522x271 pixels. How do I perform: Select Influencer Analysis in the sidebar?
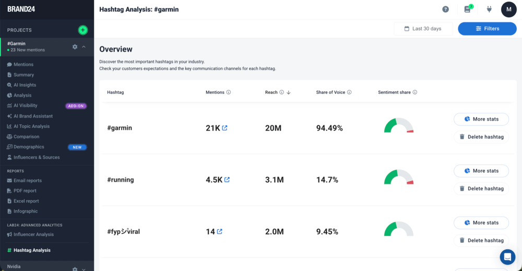(x=33, y=234)
